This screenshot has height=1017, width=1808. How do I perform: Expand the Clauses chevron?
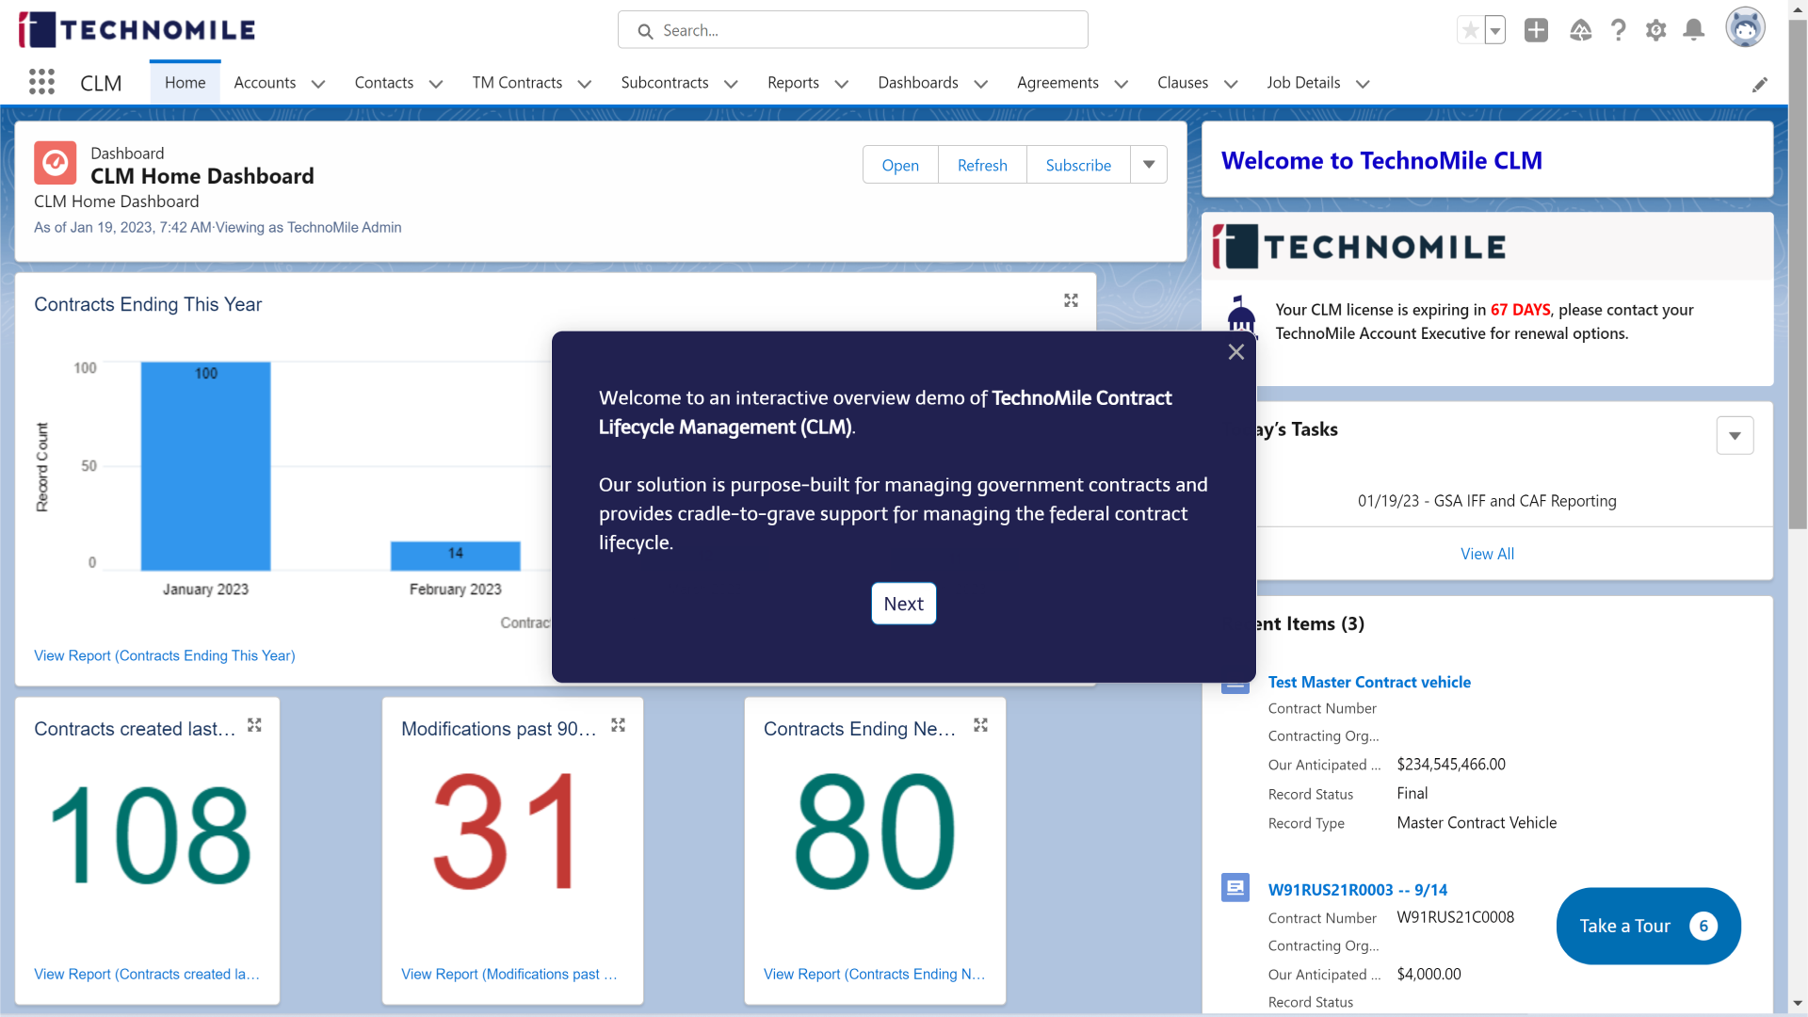point(1231,84)
